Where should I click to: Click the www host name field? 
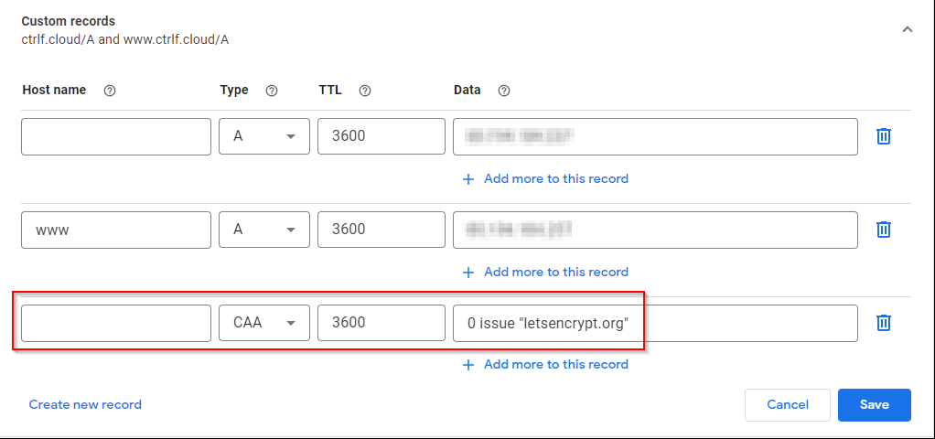click(x=116, y=230)
